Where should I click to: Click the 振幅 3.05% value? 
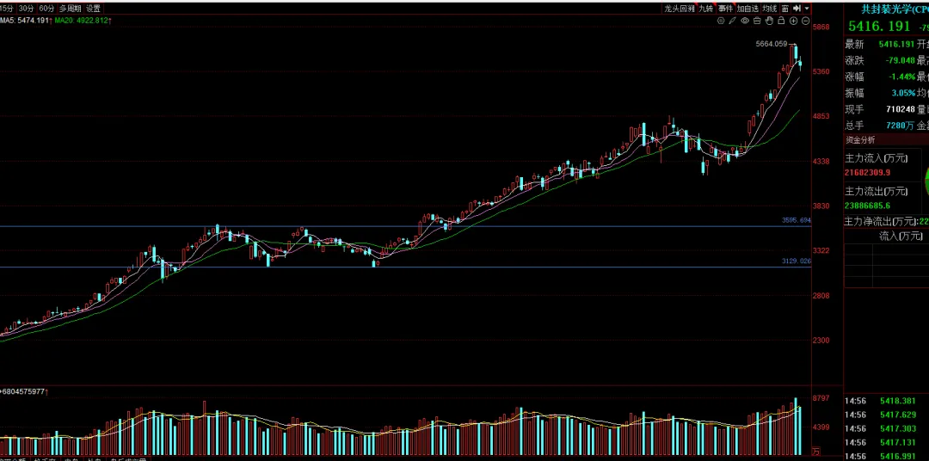[x=903, y=93]
